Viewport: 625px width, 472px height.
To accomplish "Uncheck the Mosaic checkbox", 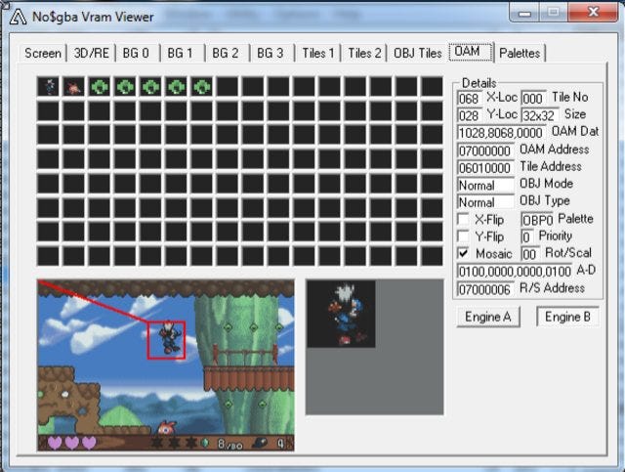I will pos(463,253).
